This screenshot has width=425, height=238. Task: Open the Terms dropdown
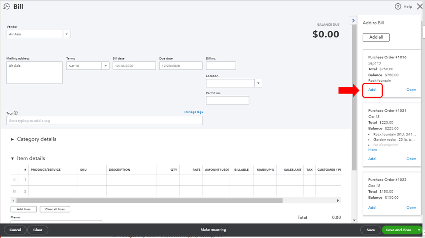tap(105, 66)
